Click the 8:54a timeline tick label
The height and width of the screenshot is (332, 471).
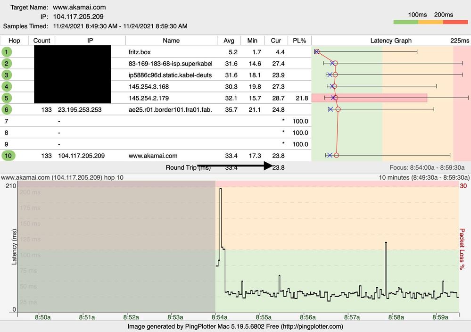pyautogui.click(x=219, y=317)
